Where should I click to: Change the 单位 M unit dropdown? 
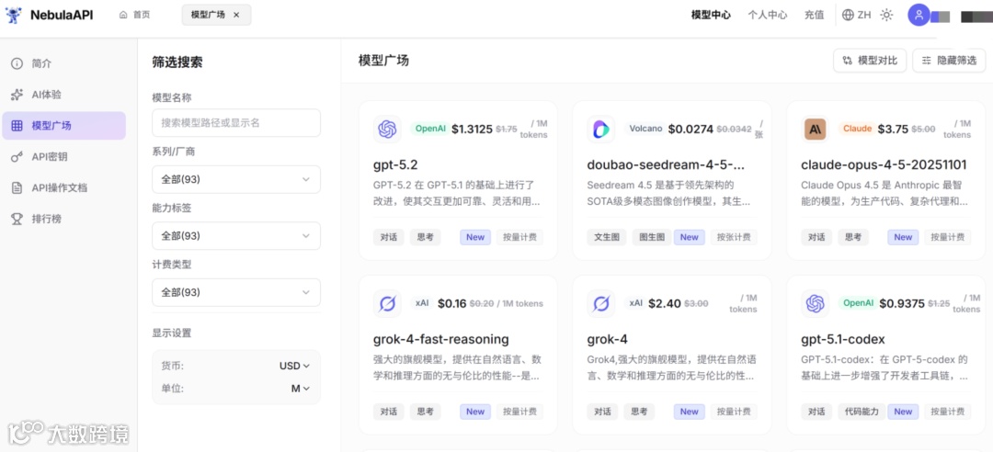300,389
